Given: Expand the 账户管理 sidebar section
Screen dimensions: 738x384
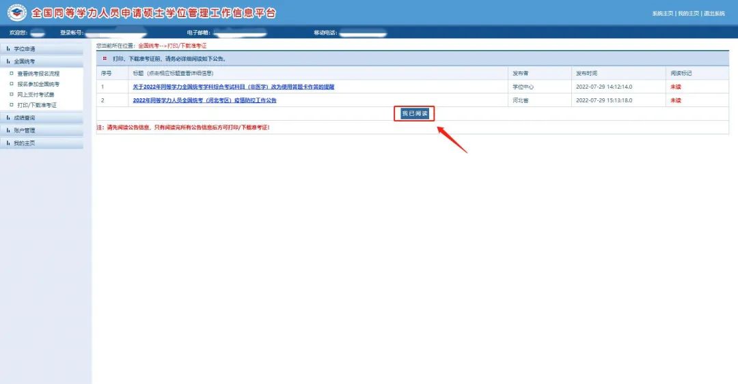Looking at the screenshot, I should [x=25, y=130].
